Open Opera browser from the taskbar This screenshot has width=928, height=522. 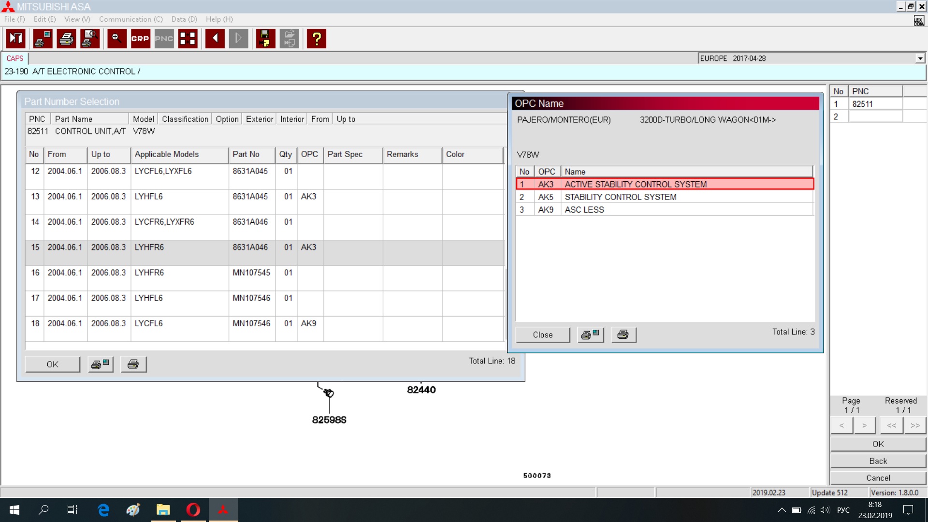[x=193, y=509]
